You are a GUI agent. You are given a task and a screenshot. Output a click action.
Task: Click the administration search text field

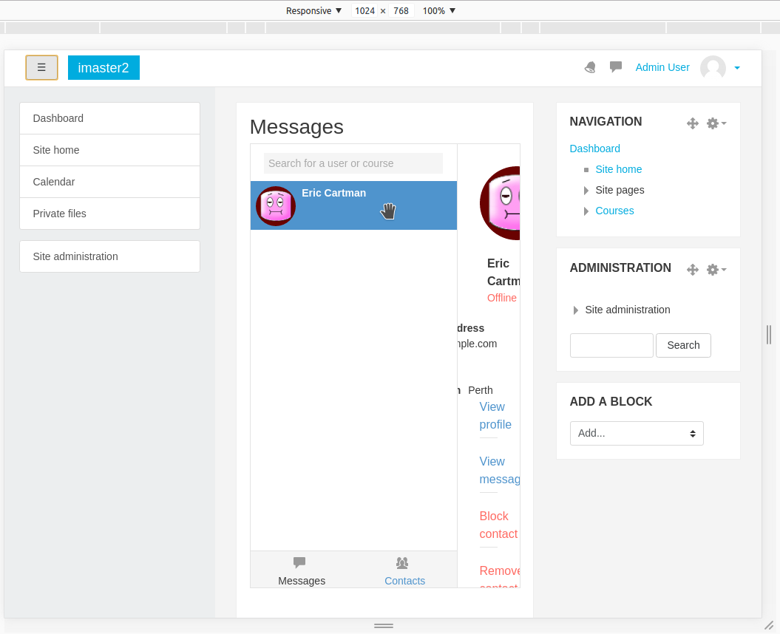point(611,345)
